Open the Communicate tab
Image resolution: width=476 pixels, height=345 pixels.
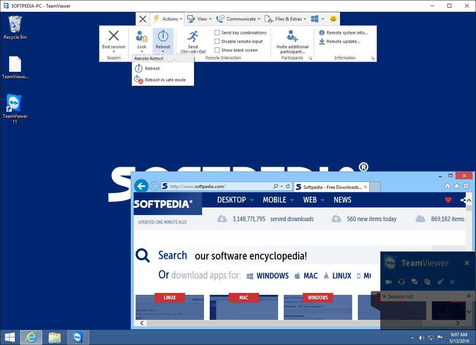[x=238, y=19]
